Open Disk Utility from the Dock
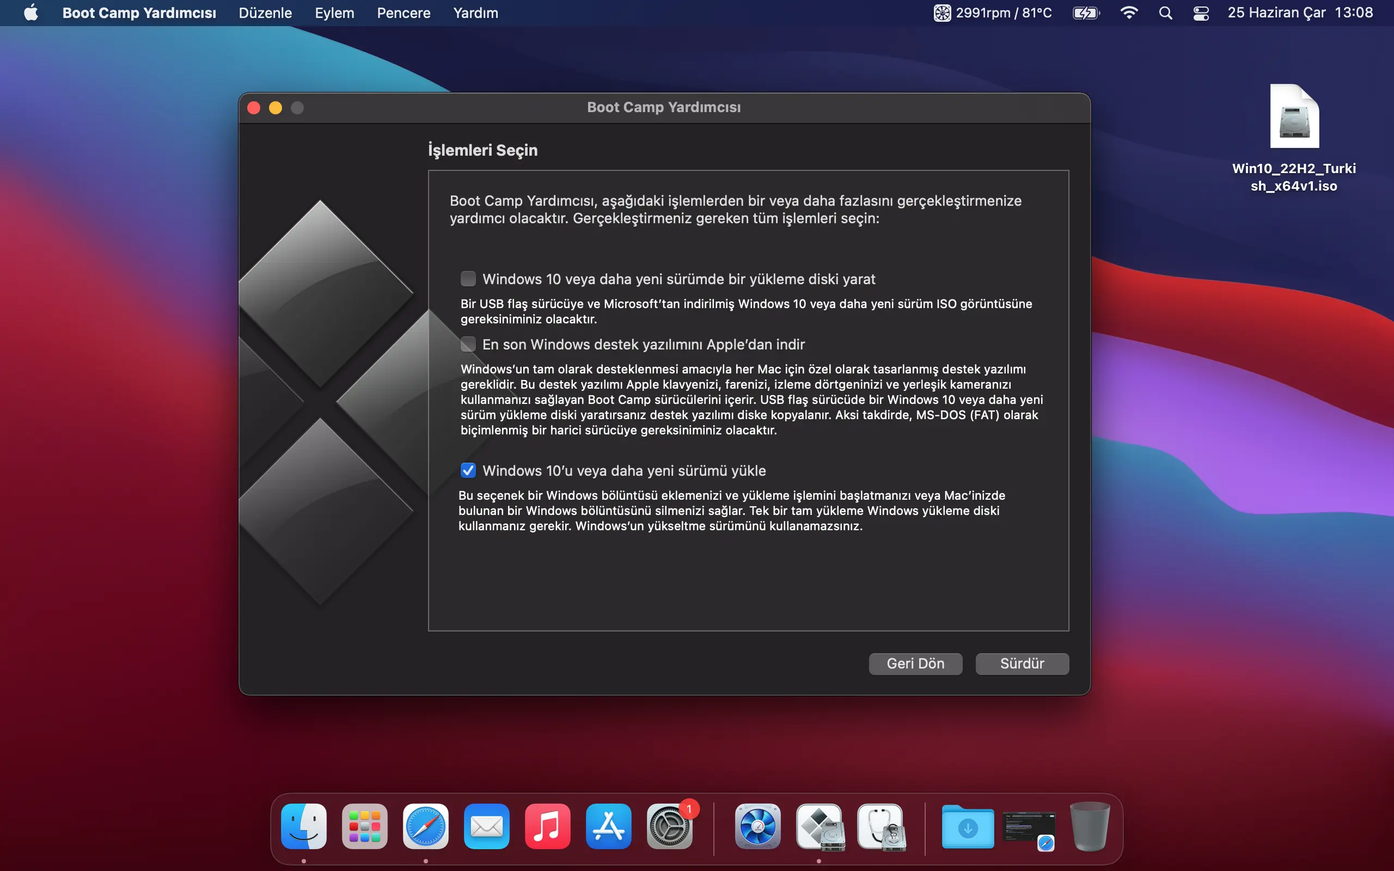This screenshot has width=1394, height=871. click(x=881, y=827)
